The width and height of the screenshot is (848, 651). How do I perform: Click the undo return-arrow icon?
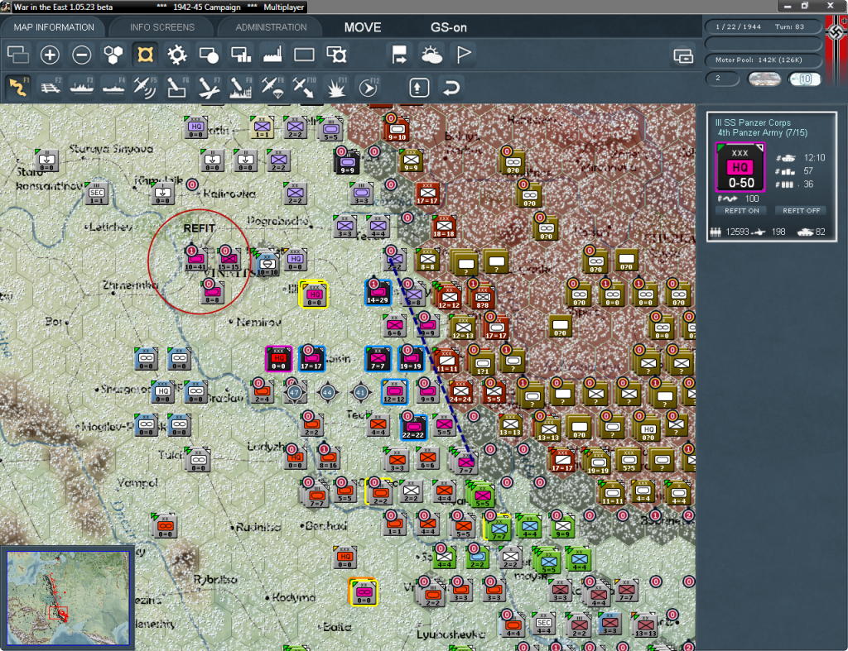point(450,88)
